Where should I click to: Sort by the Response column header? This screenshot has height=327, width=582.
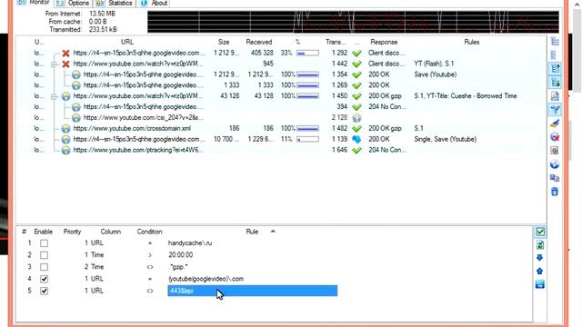[384, 43]
